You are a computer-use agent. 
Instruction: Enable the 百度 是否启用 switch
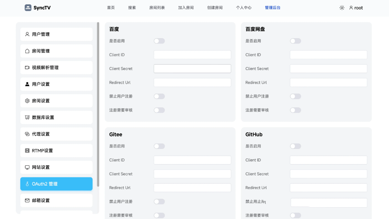tap(159, 41)
